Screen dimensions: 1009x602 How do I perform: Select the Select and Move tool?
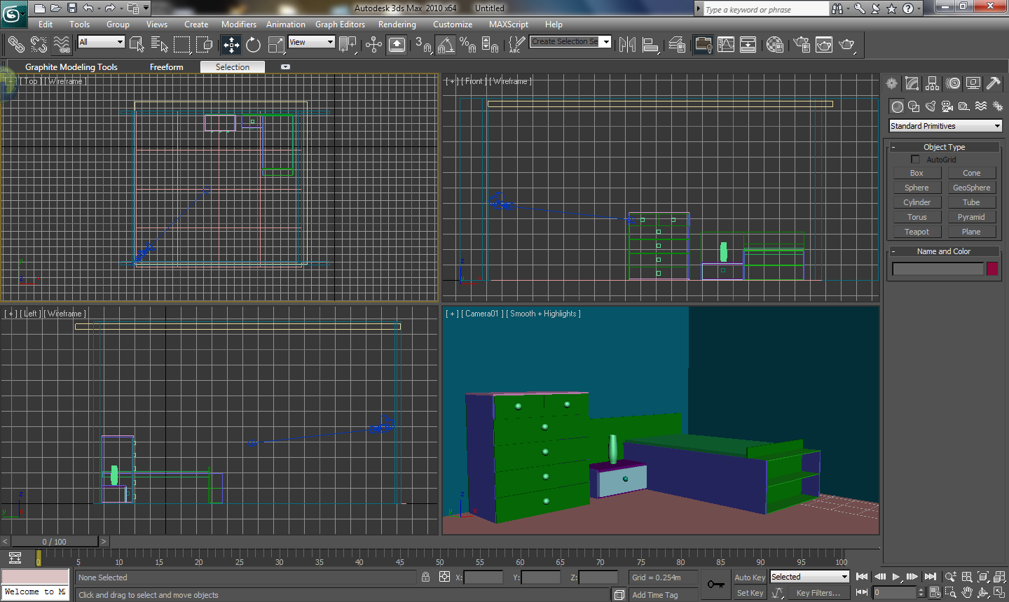point(231,45)
